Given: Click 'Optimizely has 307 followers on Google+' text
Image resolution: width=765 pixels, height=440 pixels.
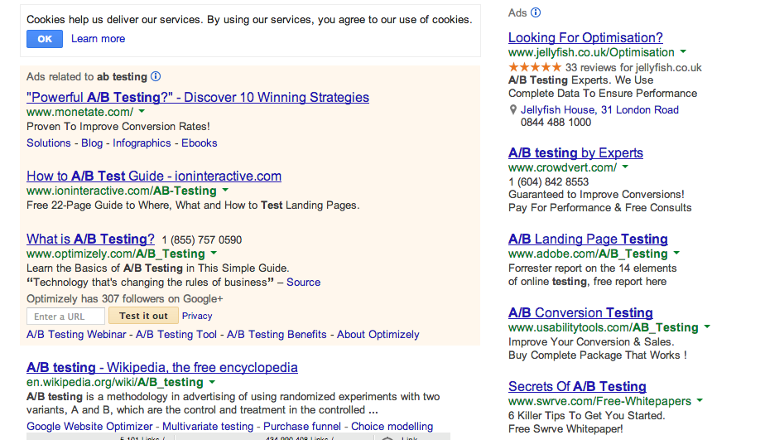Looking at the screenshot, I should [125, 299].
